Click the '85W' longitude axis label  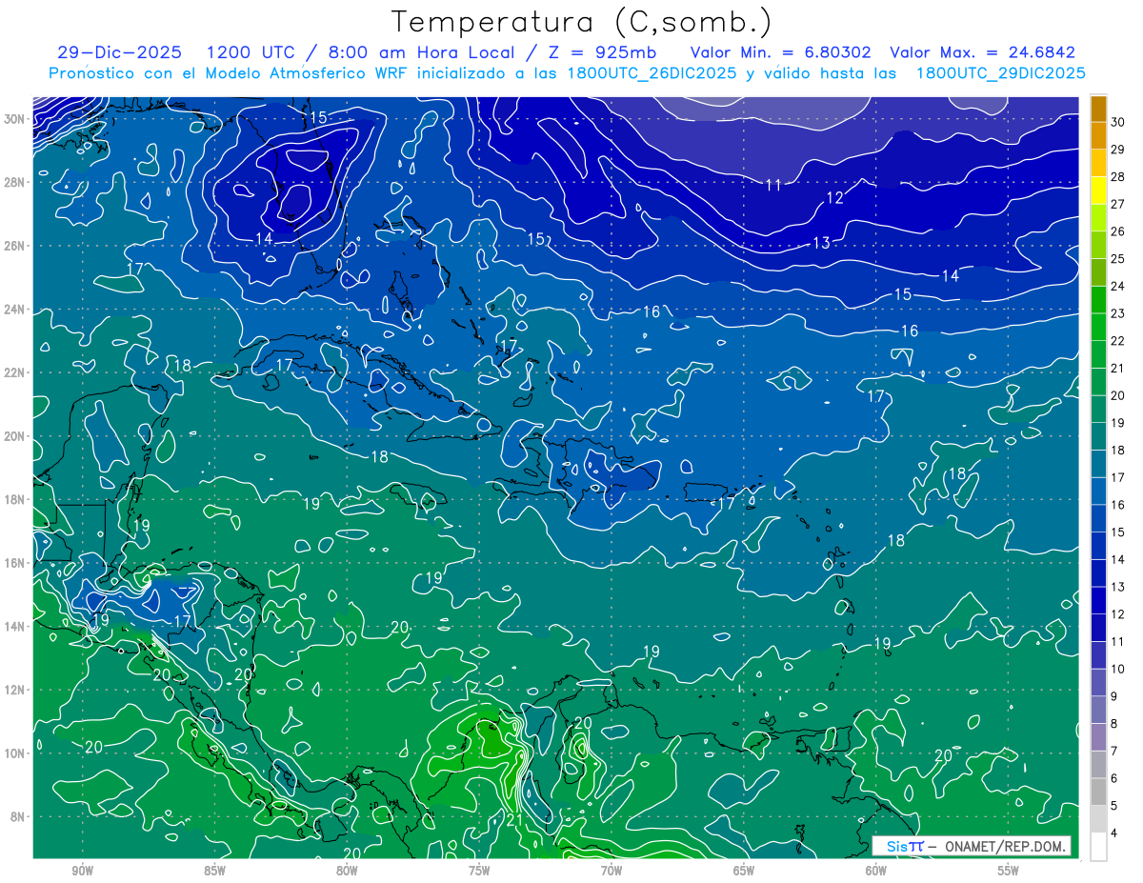[214, 871]
